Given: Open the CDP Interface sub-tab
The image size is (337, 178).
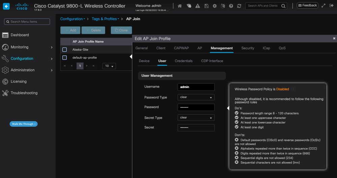Looking at the screenshot, I should pyautogui.click(x=212, y=61).
